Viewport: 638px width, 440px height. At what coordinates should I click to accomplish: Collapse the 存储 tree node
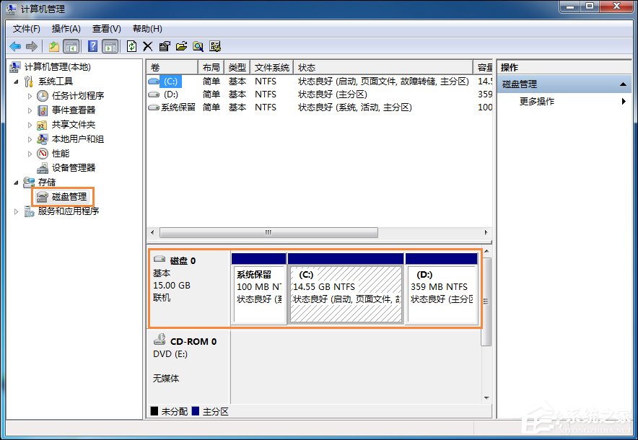(x=17, y=182)
